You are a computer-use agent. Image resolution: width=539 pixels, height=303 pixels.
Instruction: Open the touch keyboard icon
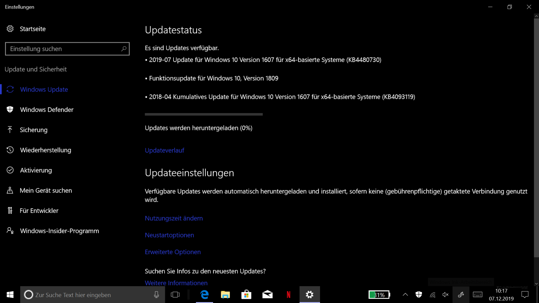[x=478, y=294]
